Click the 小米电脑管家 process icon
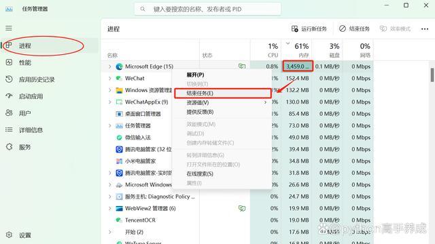435x244 pixels. pos(119,161)
